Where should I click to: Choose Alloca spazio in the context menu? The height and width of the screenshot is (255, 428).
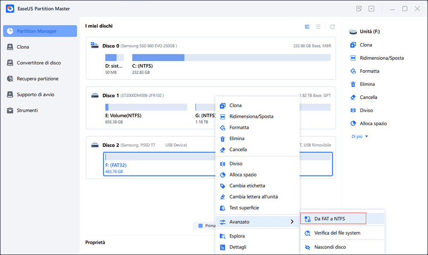pos(257,175)
